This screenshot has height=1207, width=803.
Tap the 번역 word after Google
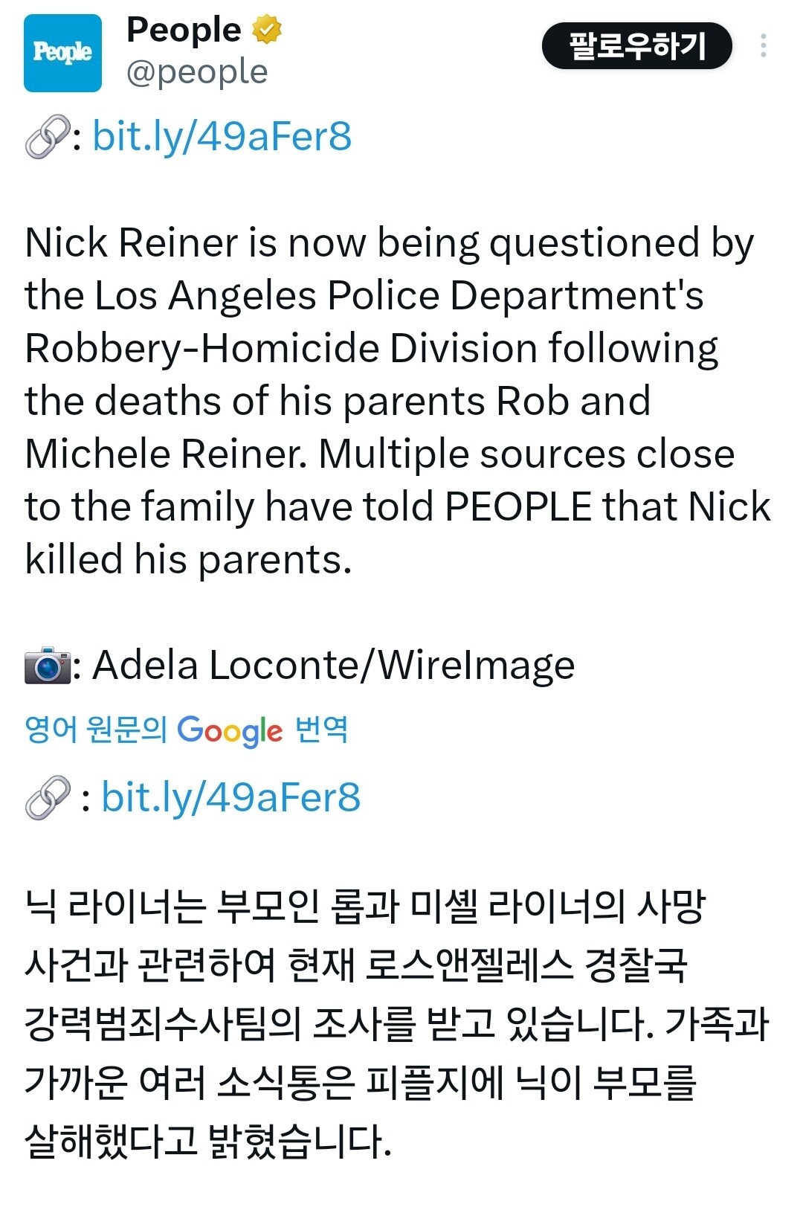click(321, 730)
